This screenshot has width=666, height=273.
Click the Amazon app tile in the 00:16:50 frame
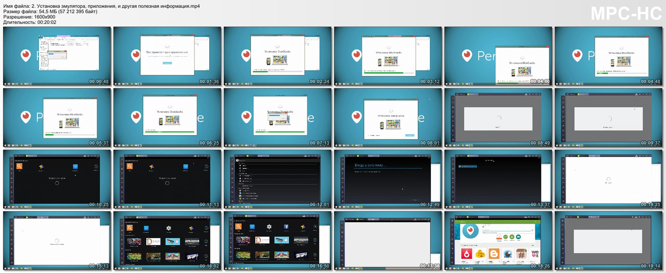pos(301,240)
